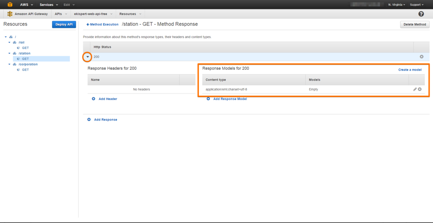Select GET method under /corporation
Image resolution: width=433 pixels, height=223 pixels.
(x=25, y=70)
